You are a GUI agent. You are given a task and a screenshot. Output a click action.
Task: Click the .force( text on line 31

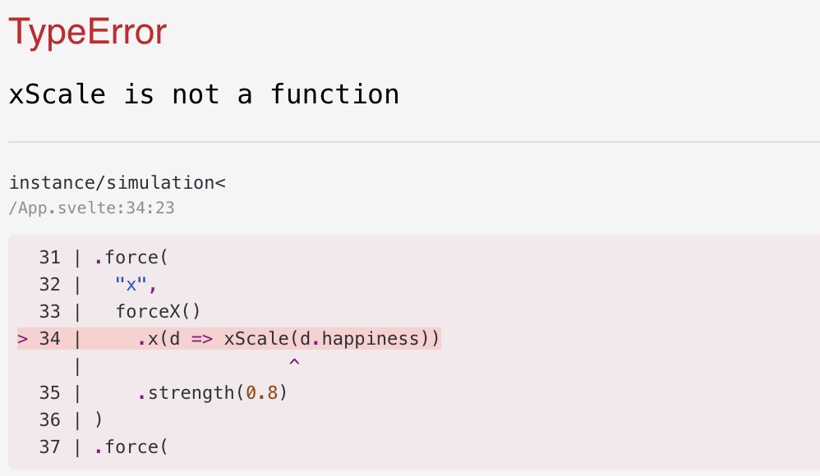[x=131, y=258]
